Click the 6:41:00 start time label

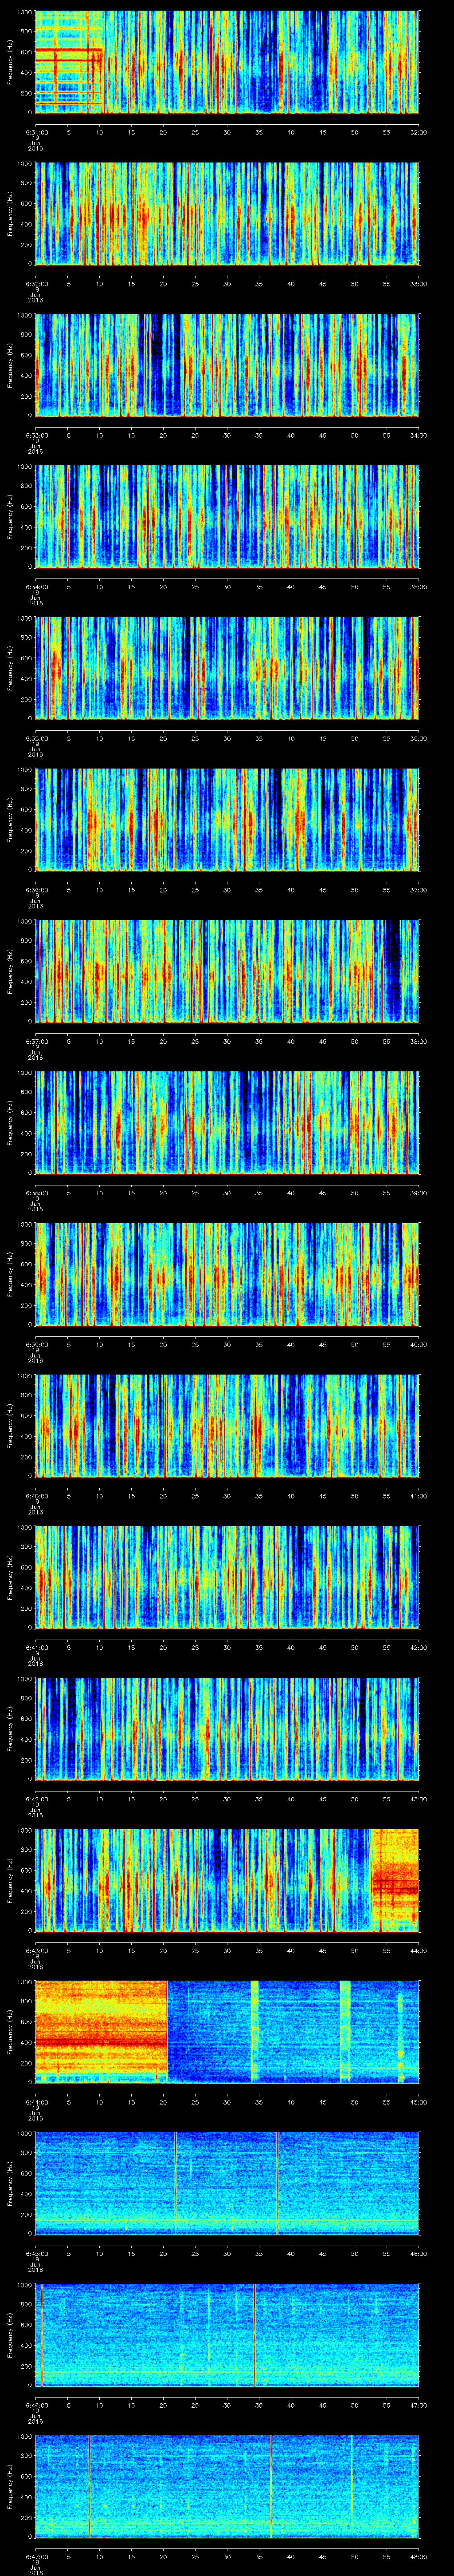pos(36,1647)
